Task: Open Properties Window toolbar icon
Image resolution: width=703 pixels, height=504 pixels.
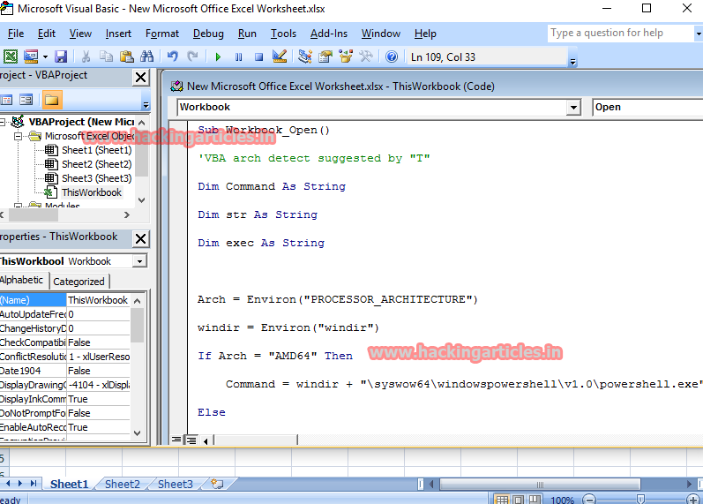Action: point(325,56)
